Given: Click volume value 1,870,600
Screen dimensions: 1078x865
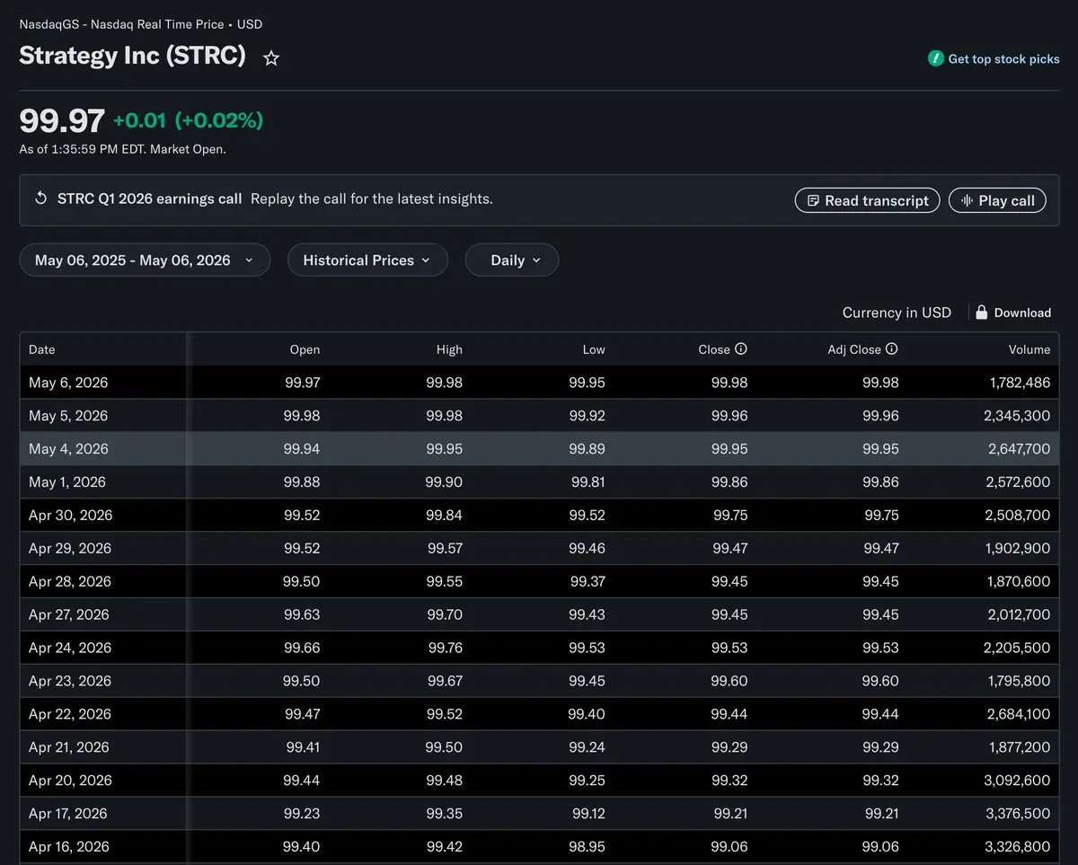Looking at the screenshot, I should point(1018,582).
